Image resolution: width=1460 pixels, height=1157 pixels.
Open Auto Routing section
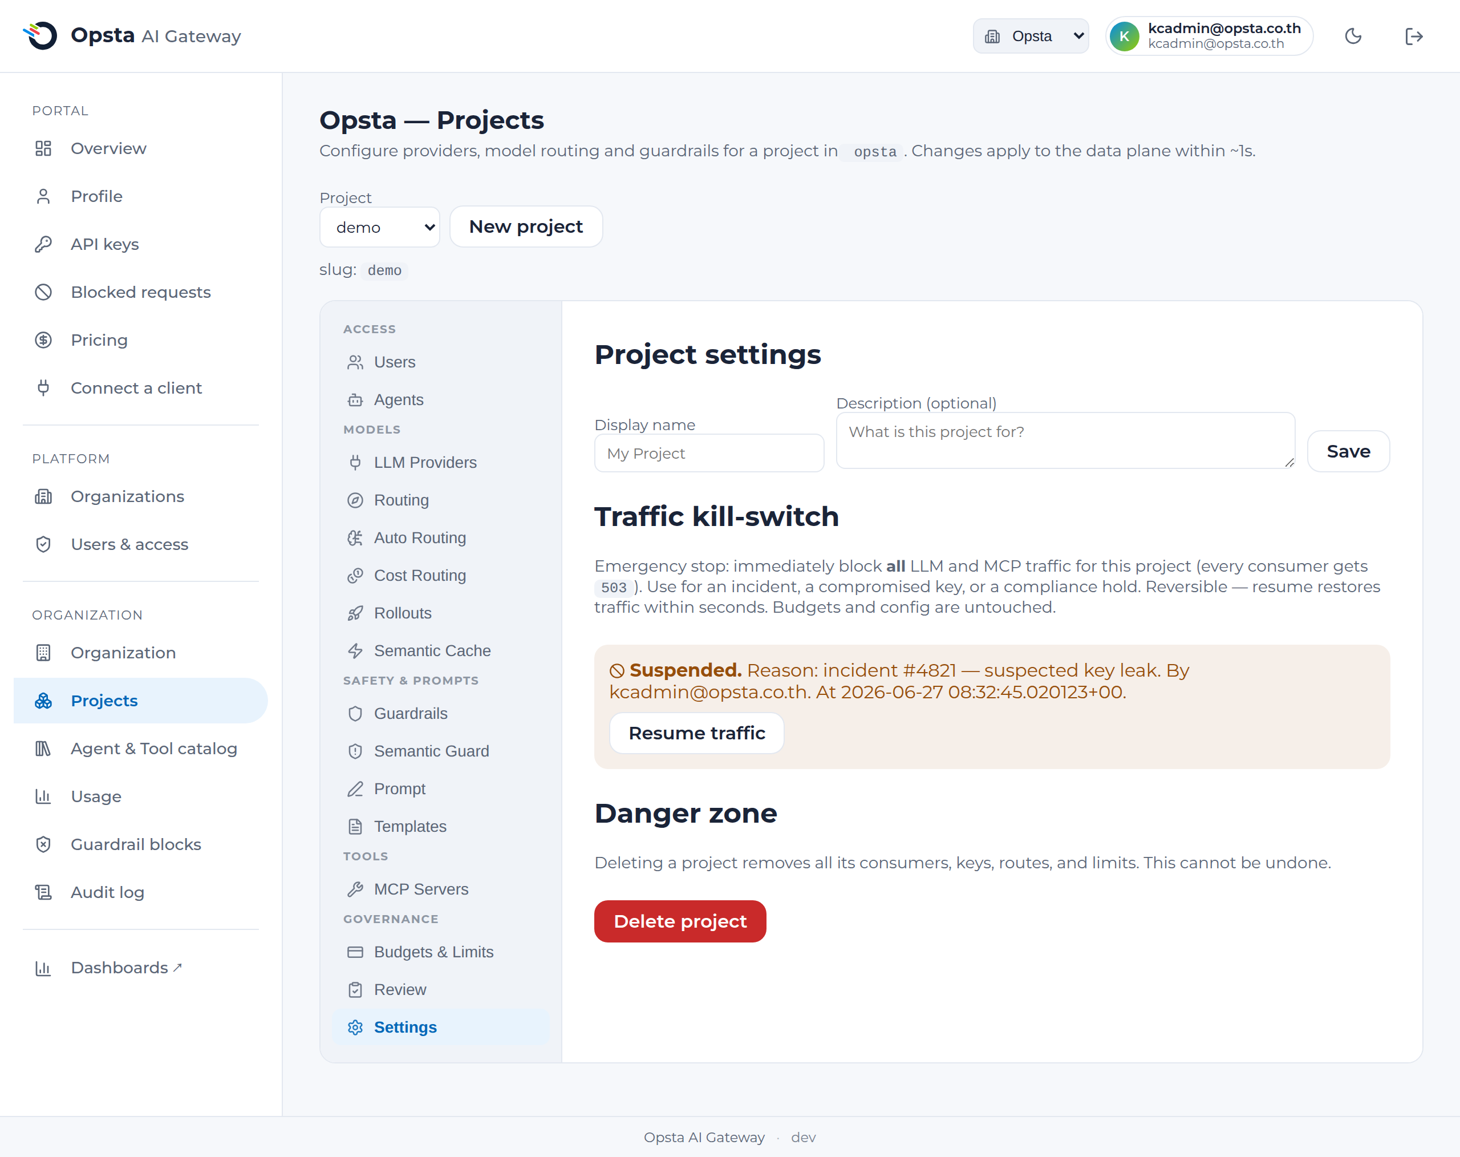[440, 538]
